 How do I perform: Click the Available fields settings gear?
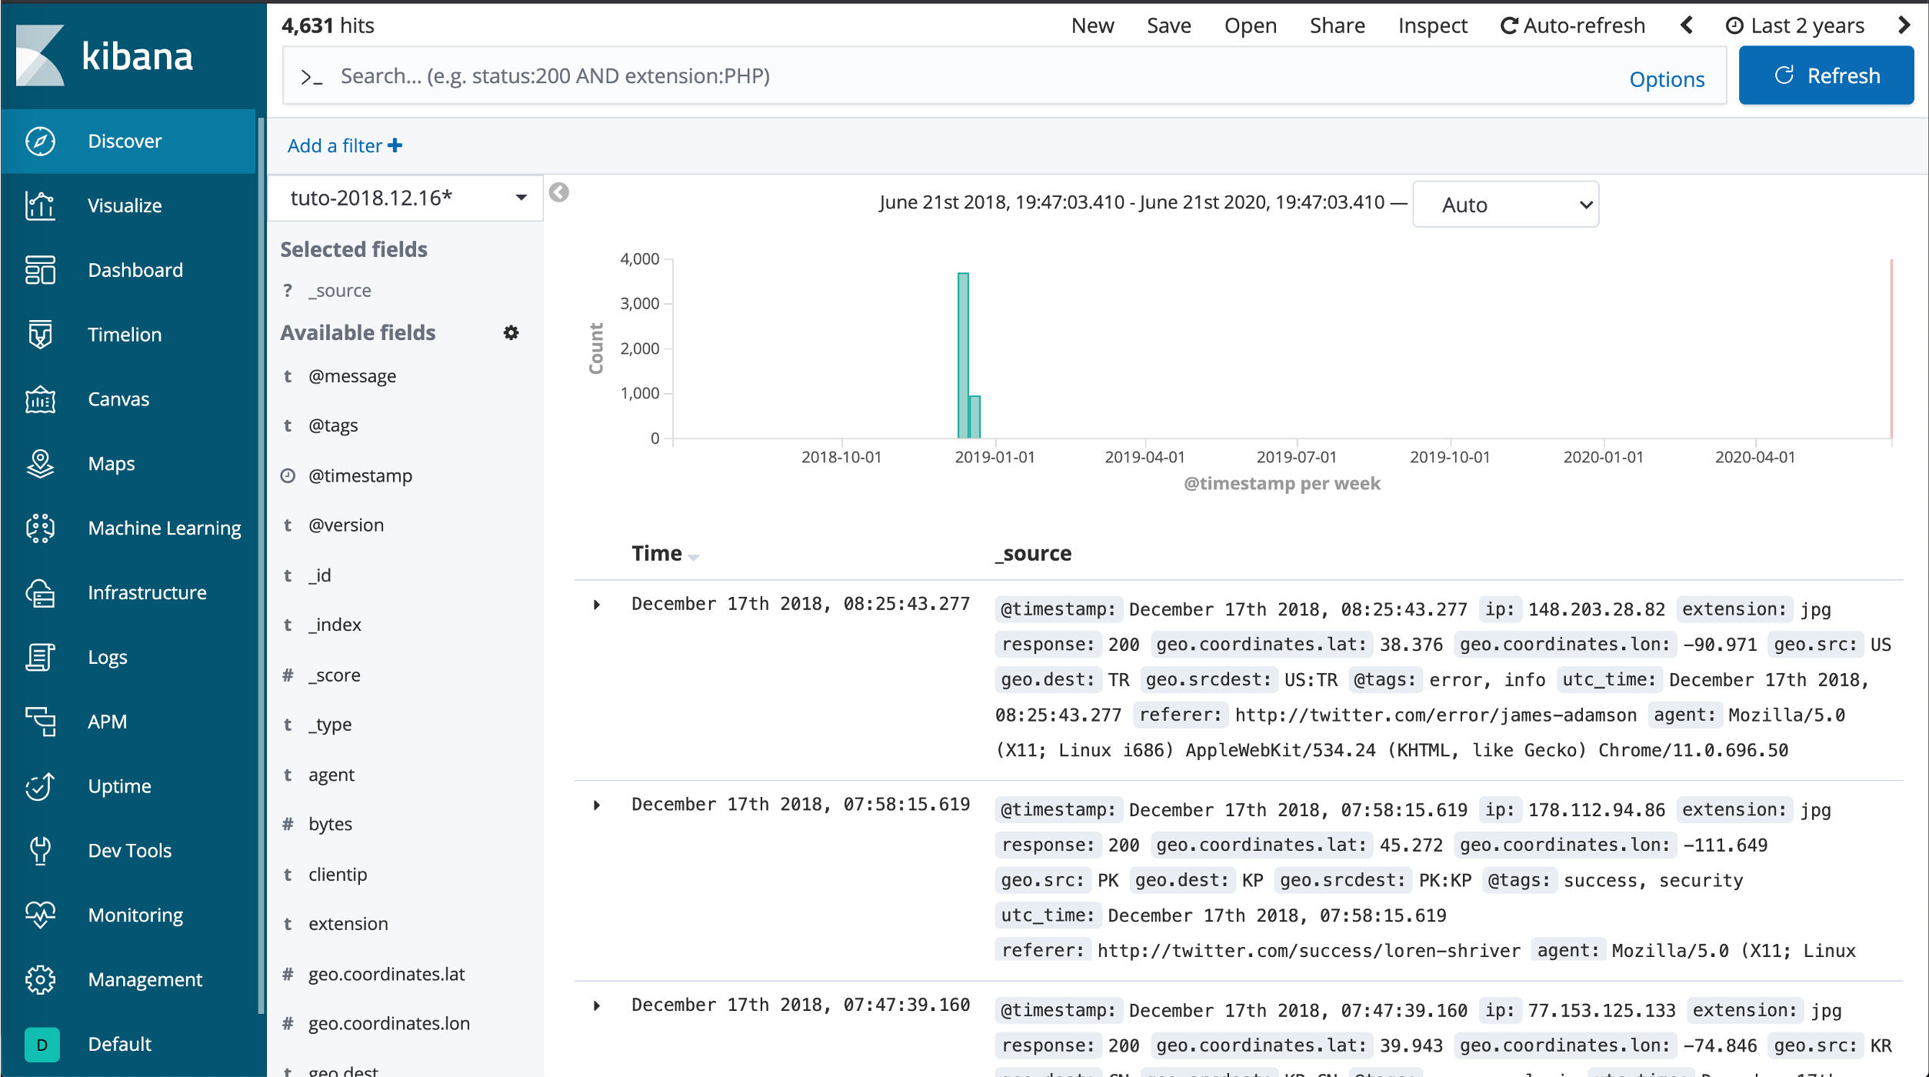(511, 332)
